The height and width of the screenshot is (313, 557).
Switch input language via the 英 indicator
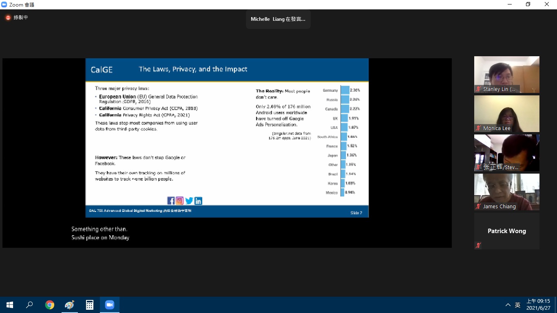pos(517,305)
